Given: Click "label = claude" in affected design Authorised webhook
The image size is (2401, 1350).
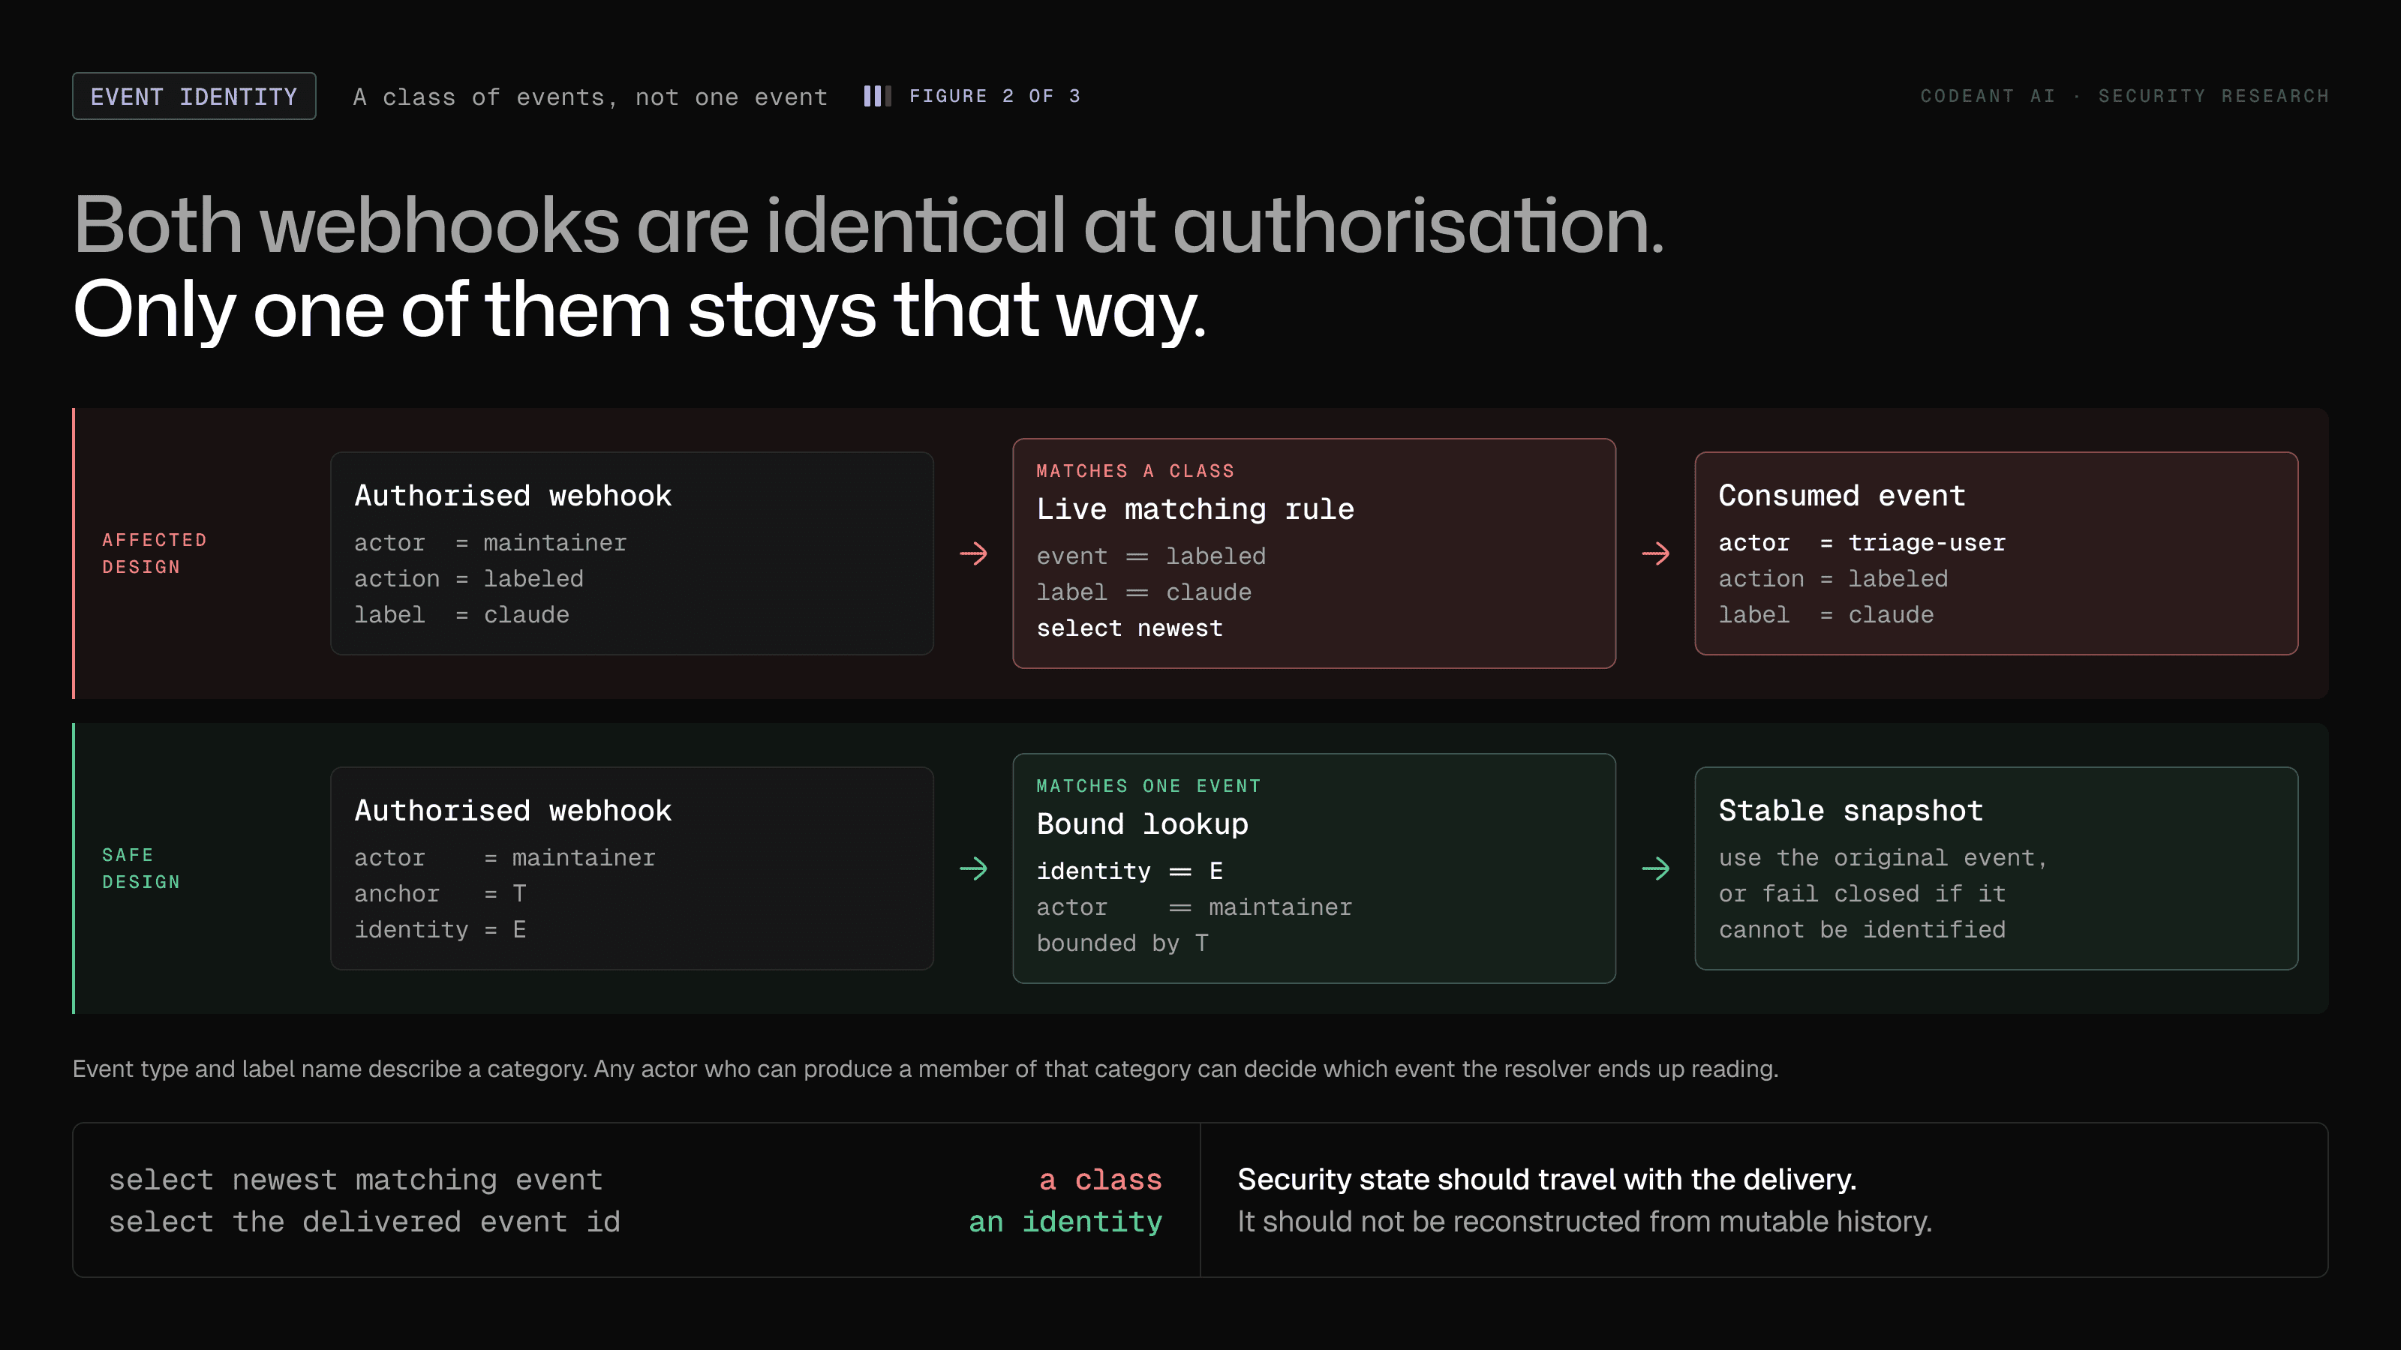Looking at the screenshot, I should pos(461,615).
